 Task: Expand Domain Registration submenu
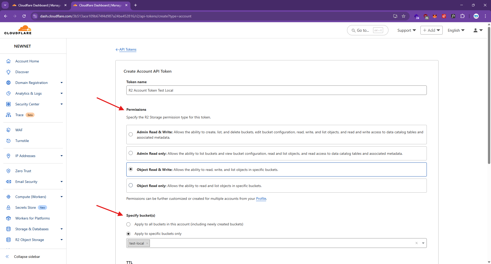coord(62,83)
